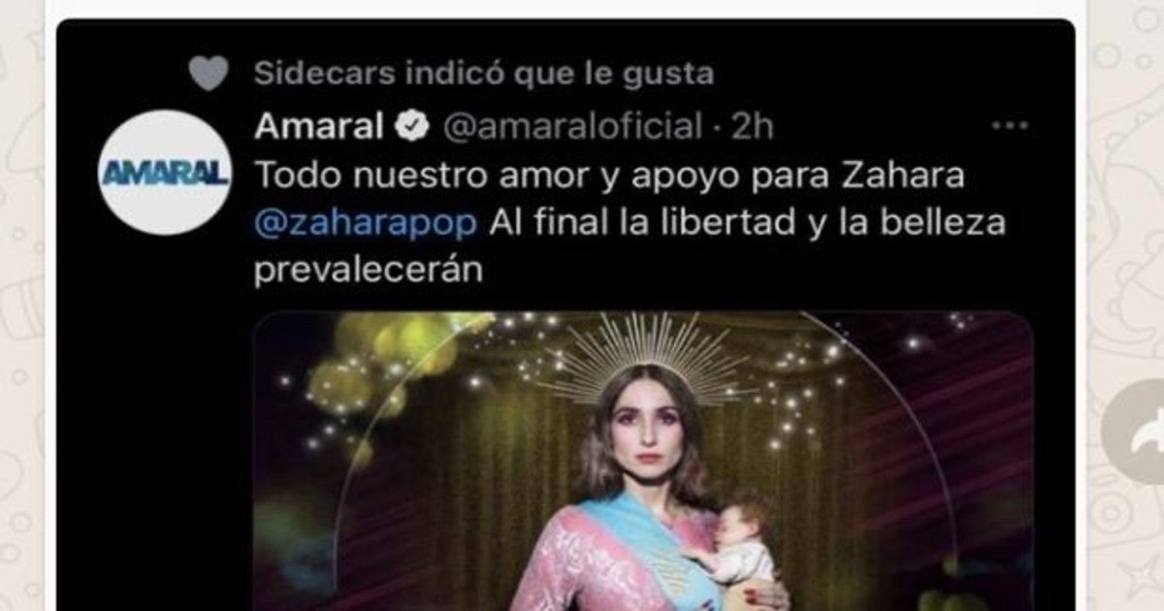This screenshot has width=1164, height=611.
Task: Open the attached tweet image
Action: tap(643, 461)
